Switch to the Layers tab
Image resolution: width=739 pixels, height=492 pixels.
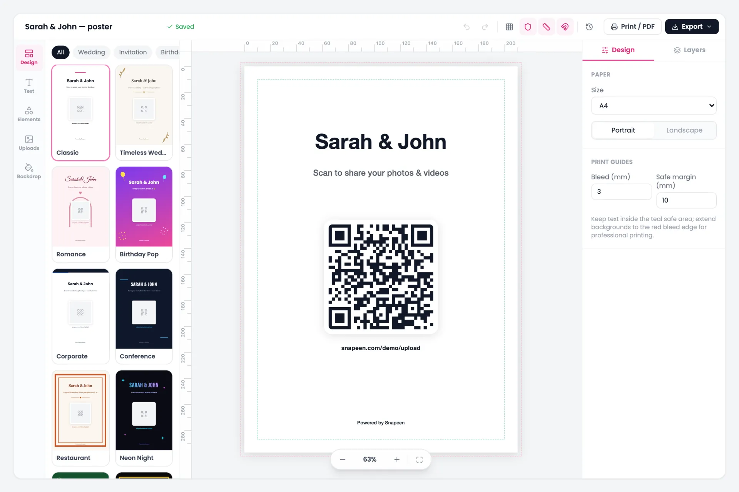click(x=690, y=50)
